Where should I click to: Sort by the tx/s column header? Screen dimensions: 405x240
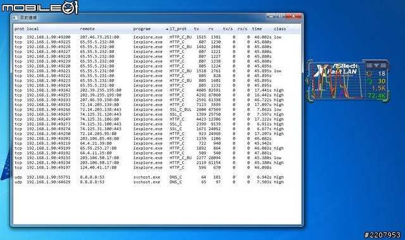coord(228,29)
